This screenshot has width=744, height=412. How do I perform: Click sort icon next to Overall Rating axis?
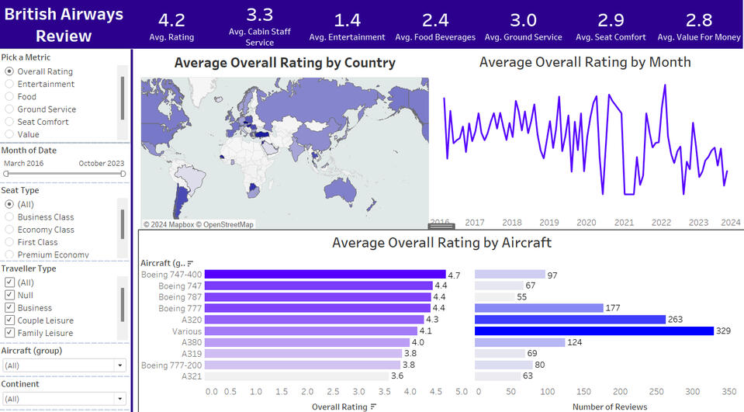point(374,407)
